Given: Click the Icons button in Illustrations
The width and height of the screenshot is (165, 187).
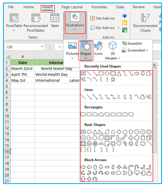Looking at the screenshot, I should (x=98, y=49).
